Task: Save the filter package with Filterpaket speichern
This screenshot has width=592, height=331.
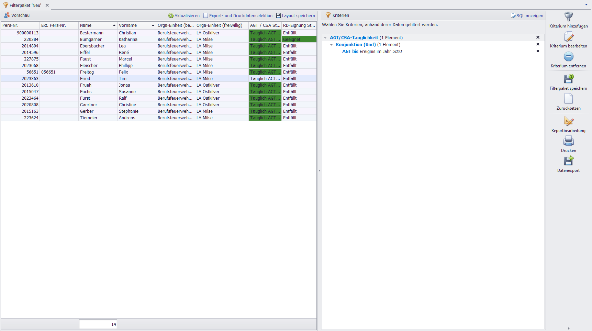Action: 568,79
